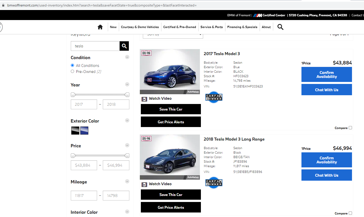This screenshot has width=364, height=217.
Task: Check Compare box for 2017 Tesla Model 3
Action: pos(350,128)
